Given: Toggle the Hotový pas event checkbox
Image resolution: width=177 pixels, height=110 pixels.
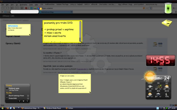Looking at the screenshot, I should click(7, 88).
